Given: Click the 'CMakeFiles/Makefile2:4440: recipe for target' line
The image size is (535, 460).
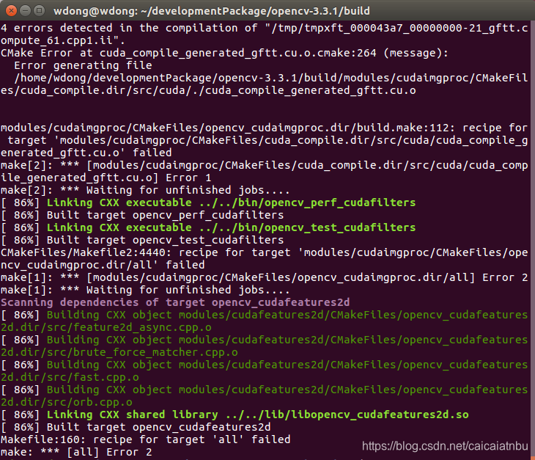Looking at the screenshot, I should click(x=265, y=252).
